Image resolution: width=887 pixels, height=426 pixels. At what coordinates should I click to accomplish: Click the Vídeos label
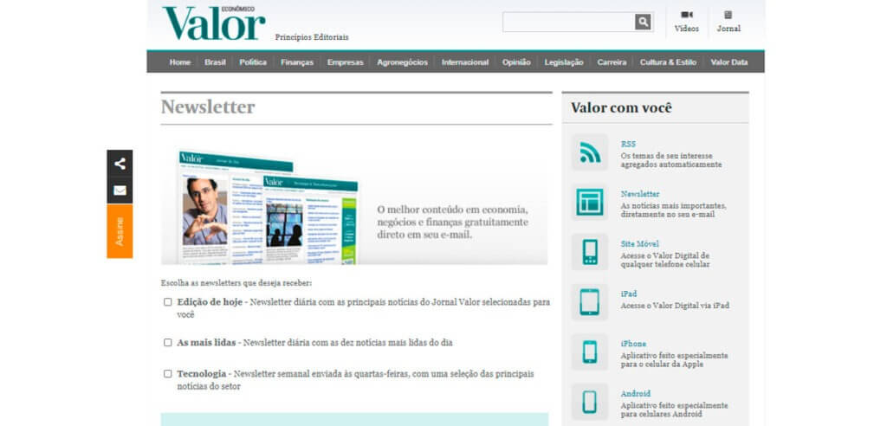pos(687,29)
